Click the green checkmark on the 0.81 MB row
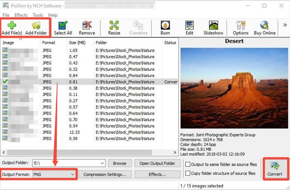The image size is (290, 190). click(x=5, y=81)
